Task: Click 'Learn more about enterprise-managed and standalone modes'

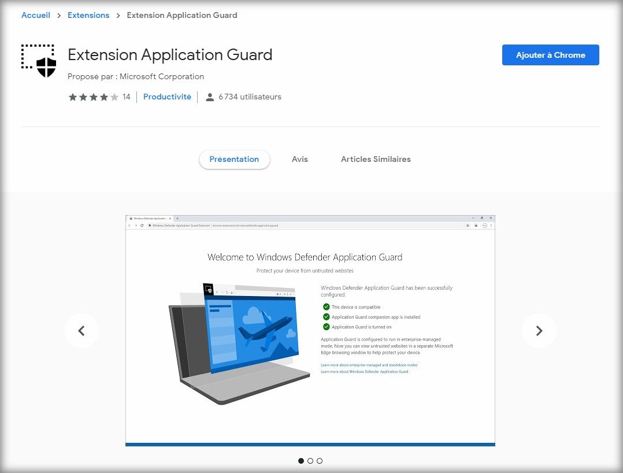Action: (x=369, y=365)
